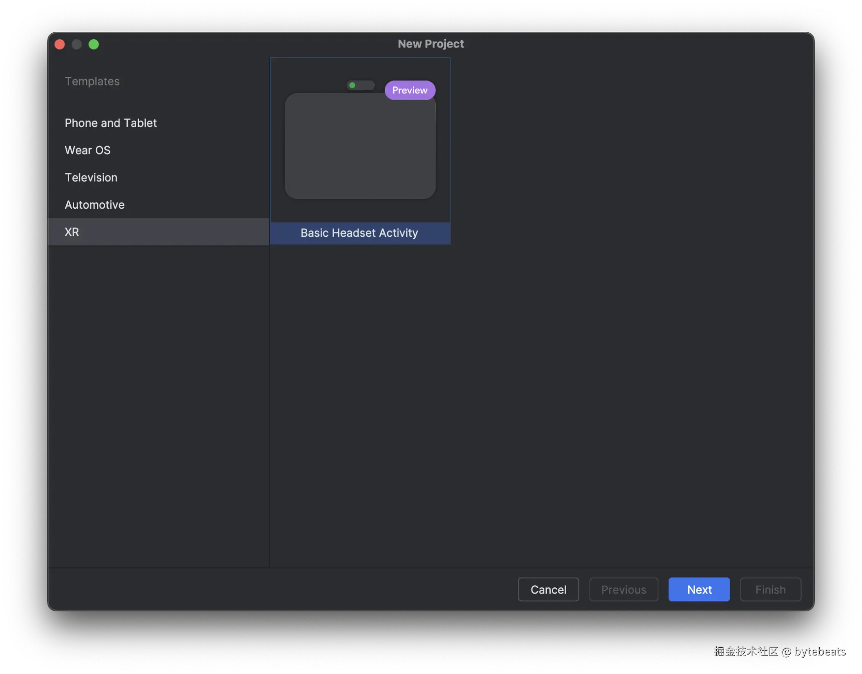Toggle the small switch above the preview

click(x=360, y=85)
